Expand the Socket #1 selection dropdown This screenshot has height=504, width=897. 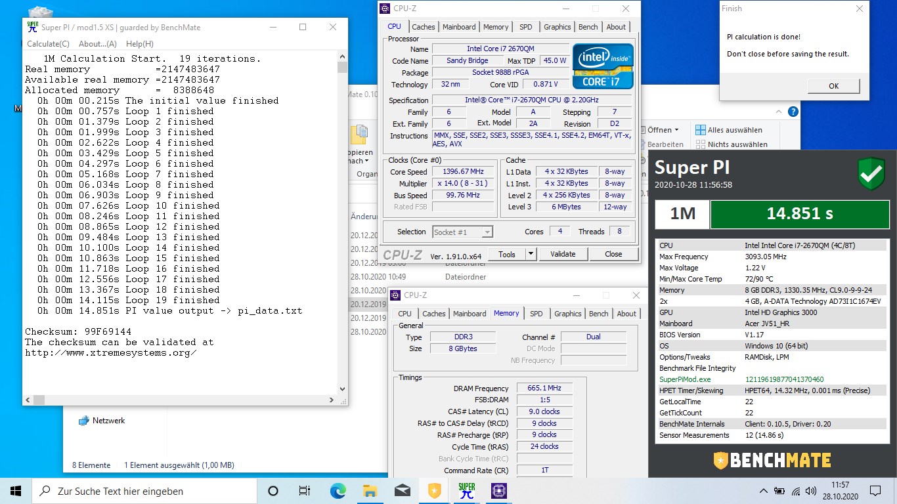coord(487,232)
